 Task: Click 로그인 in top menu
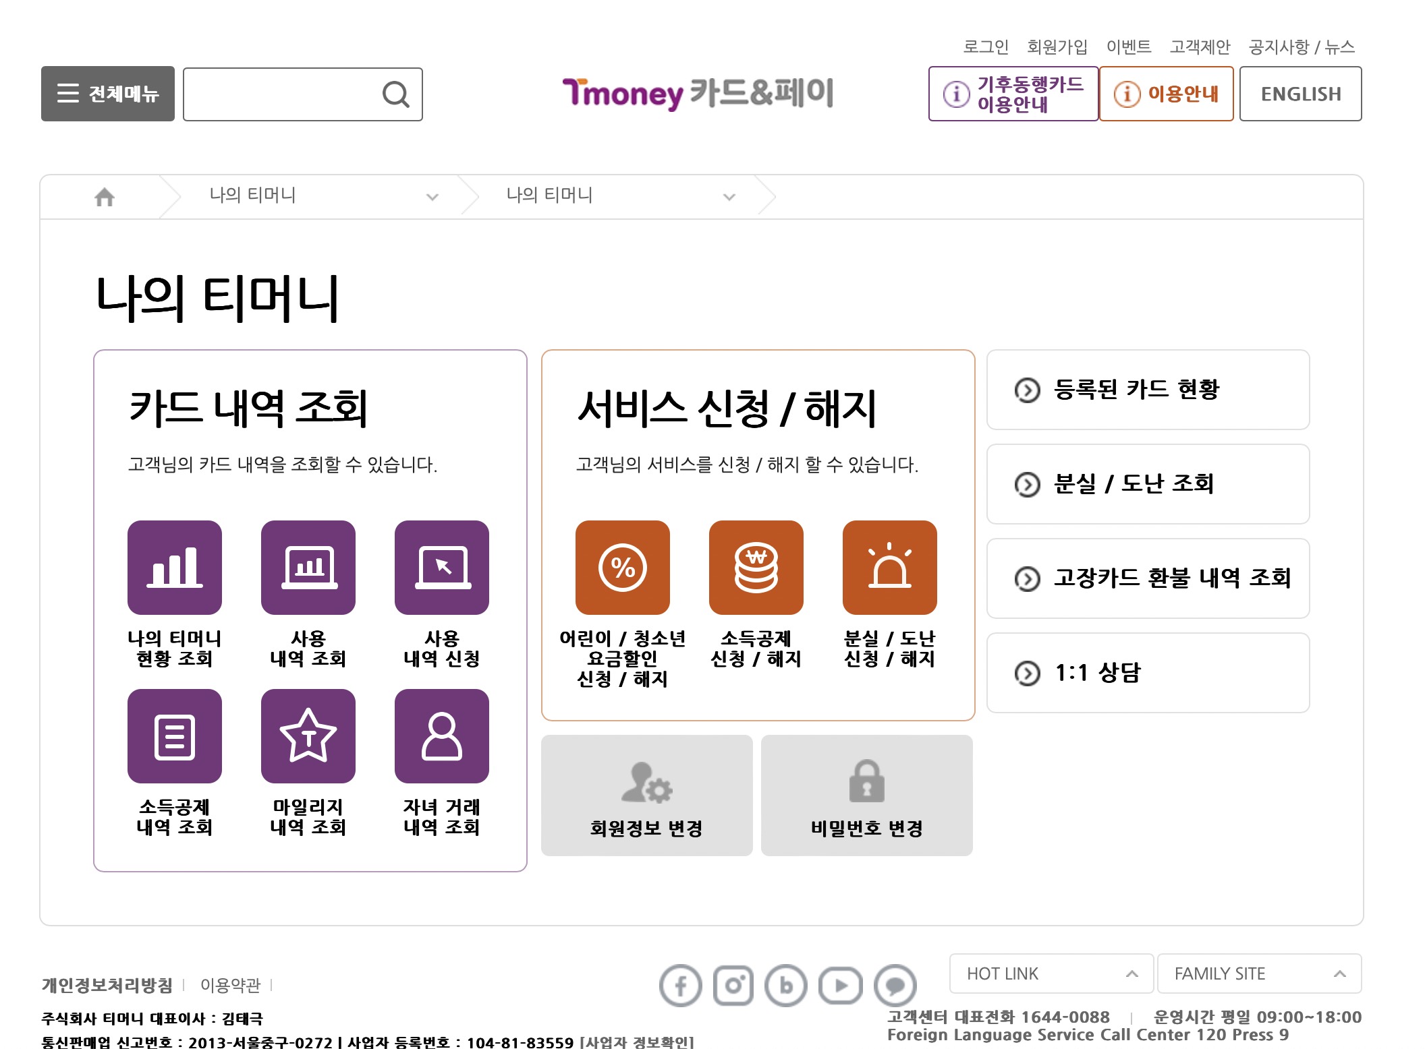click(x=985, y=47)
